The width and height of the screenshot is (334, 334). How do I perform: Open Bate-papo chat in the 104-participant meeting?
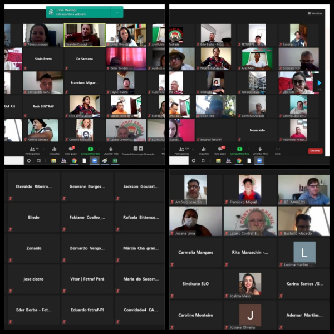(x=220, y=151)
